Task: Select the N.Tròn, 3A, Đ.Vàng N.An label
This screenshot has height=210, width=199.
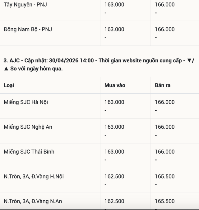Action: [33, 201]
